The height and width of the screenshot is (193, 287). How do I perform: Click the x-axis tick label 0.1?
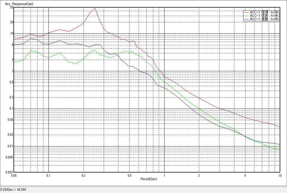pos(49,176)
